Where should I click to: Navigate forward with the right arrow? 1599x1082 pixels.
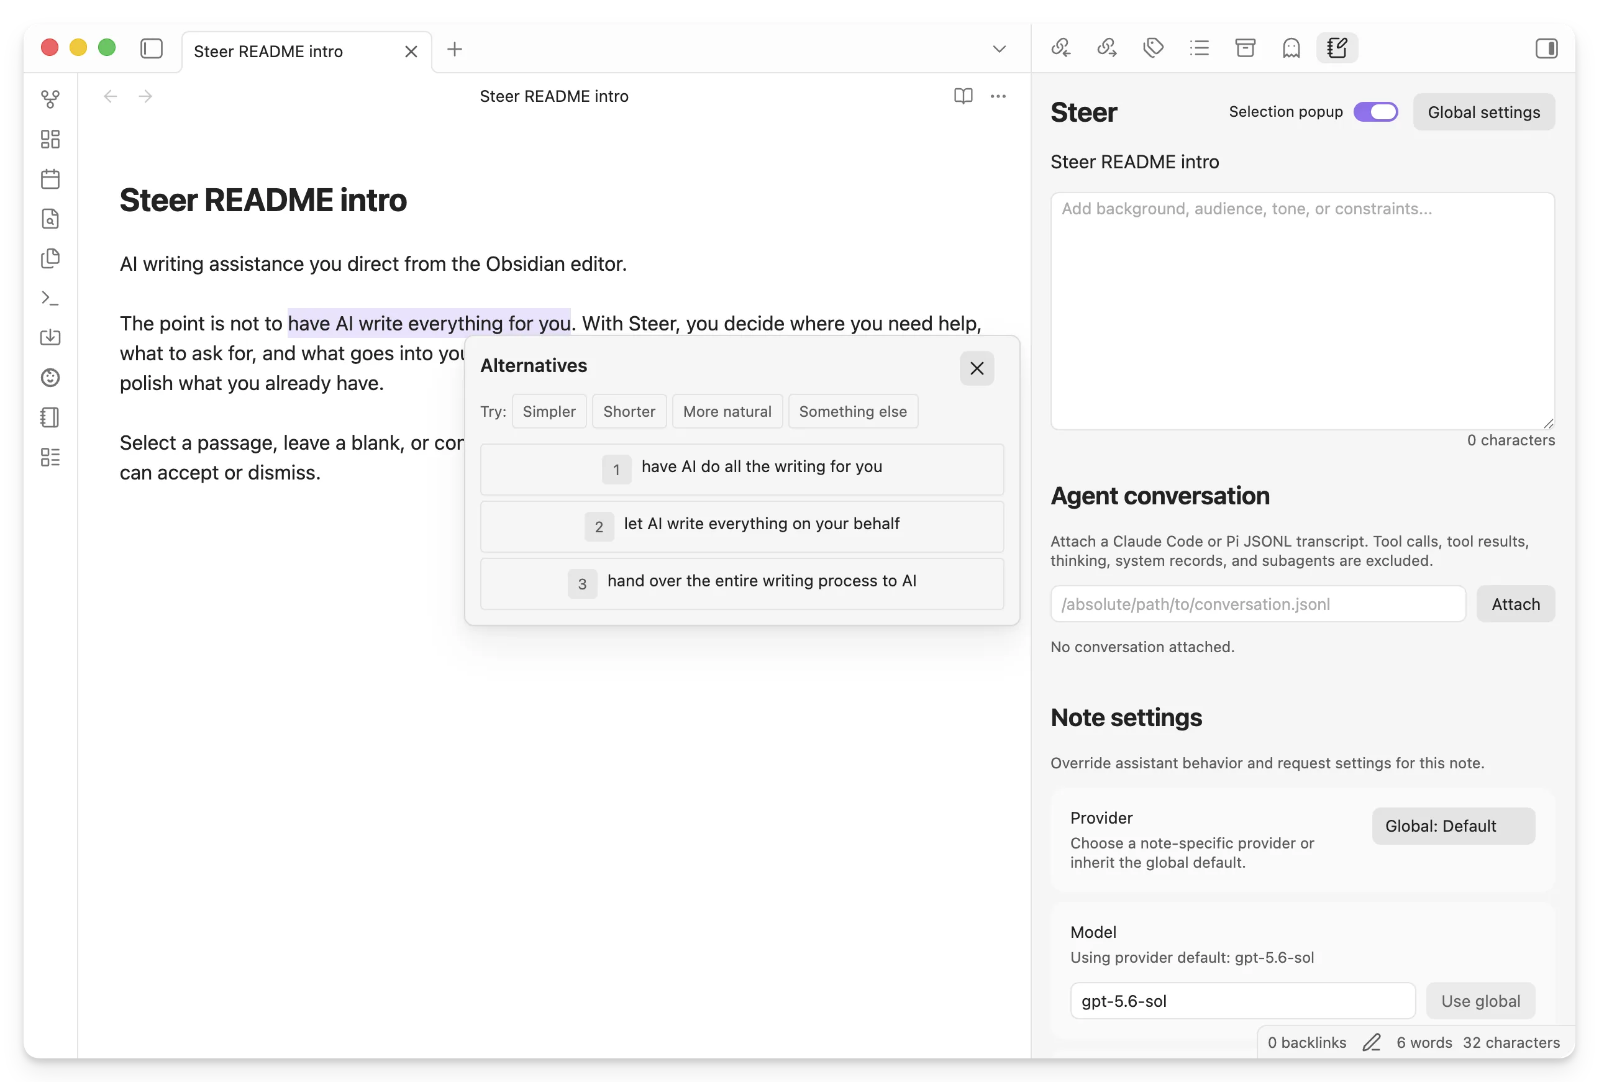pos(145,96)
